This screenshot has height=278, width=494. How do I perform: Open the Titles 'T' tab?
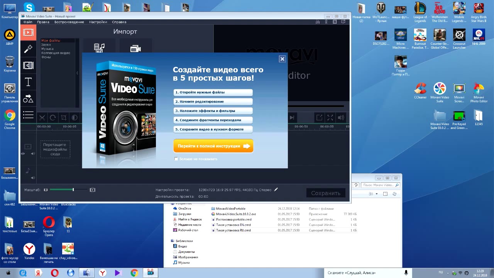coord(28,82)
